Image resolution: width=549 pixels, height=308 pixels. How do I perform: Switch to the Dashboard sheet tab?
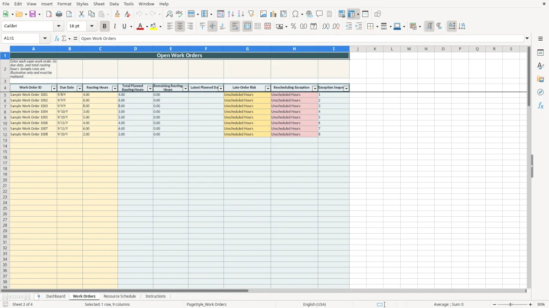[56, 296]
